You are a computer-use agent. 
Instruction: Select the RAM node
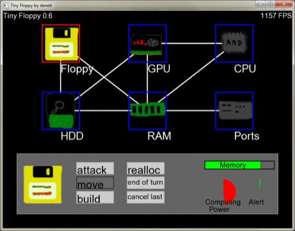coord(147,111)
